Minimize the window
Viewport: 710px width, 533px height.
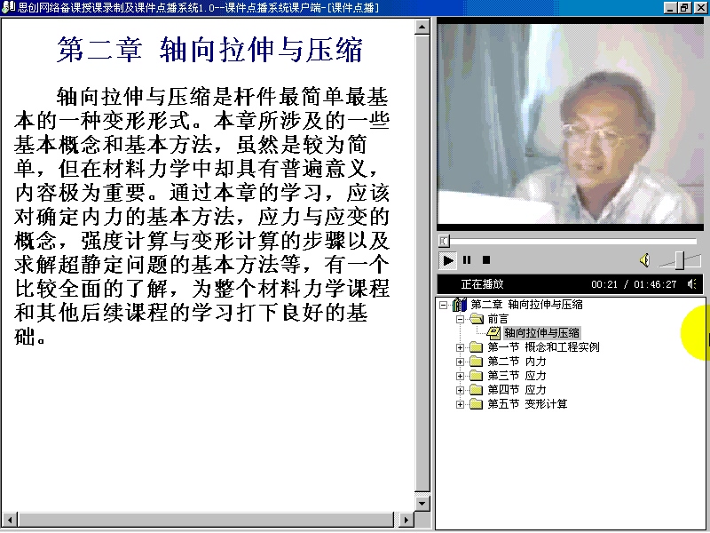670,7
